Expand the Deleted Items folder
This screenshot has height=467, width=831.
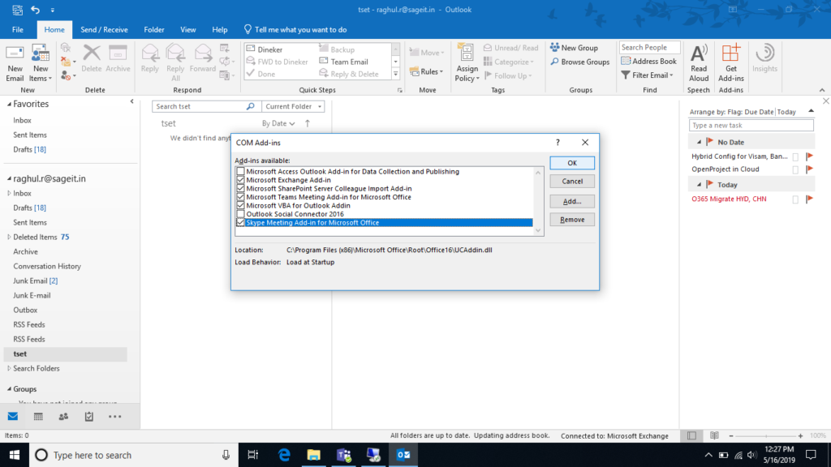9,237
